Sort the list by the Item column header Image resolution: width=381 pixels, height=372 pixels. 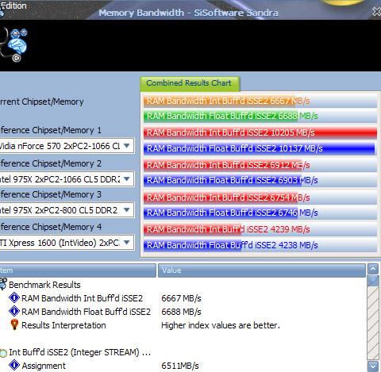[78, 270]
